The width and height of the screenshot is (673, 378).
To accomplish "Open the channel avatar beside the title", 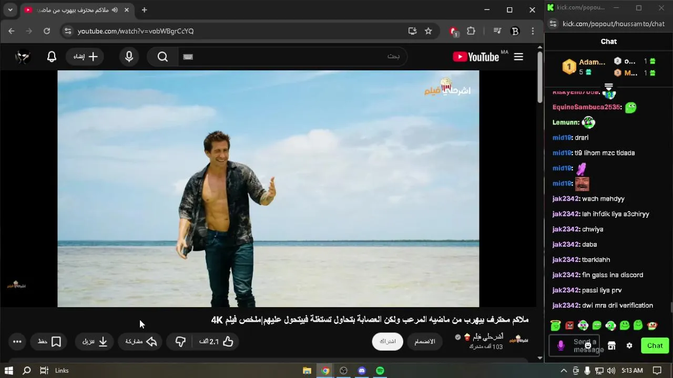I will (x=519, y=339).
